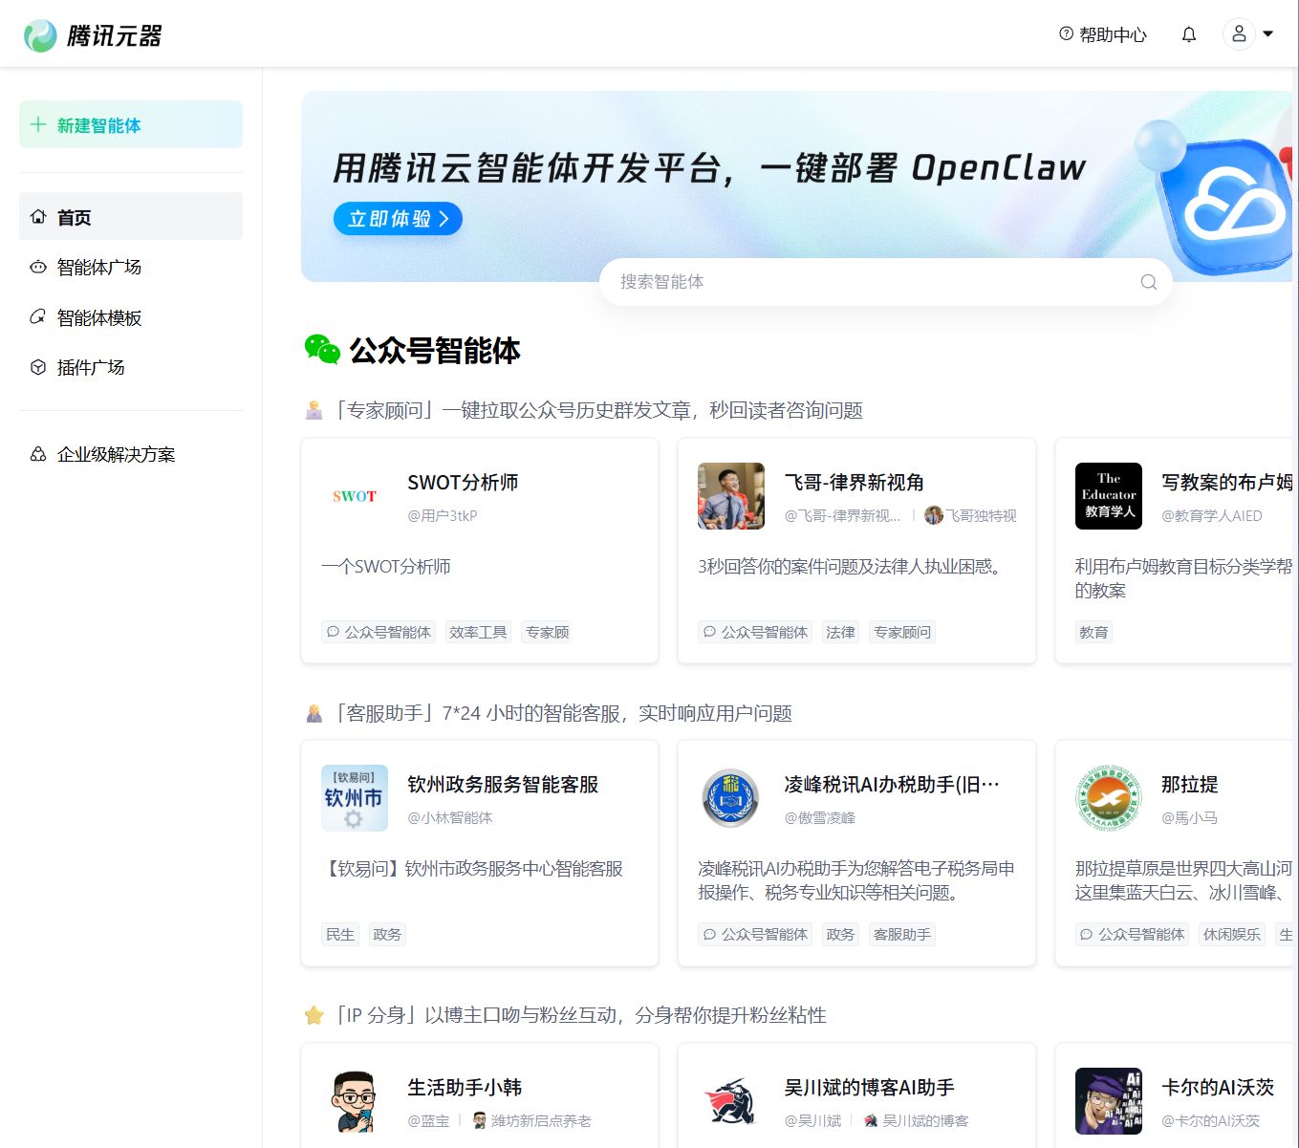This screenshot has width=1299, height=1148.
Task: Open 智能体模板 in the sidebar
Action: click(131, 317)
